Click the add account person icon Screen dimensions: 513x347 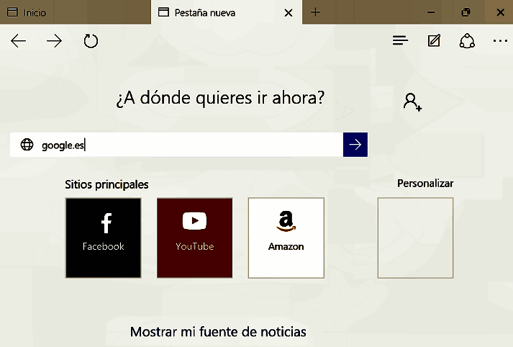coord(412,102)
